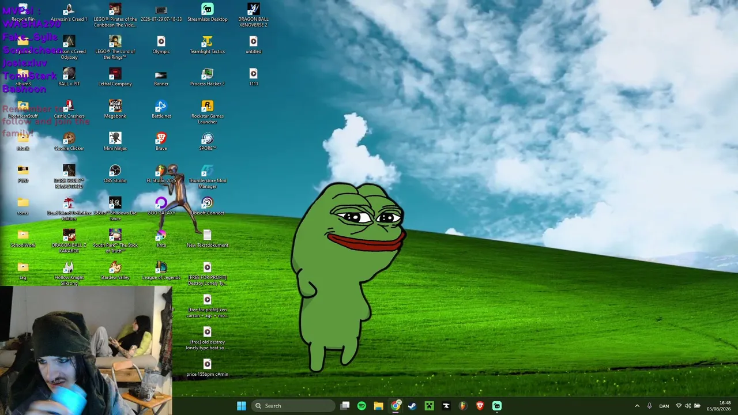The width and height of the screenshot is (738, 415).
Task: Select the Rockstar Games Launcher shortcut
Action: [207, 112]
